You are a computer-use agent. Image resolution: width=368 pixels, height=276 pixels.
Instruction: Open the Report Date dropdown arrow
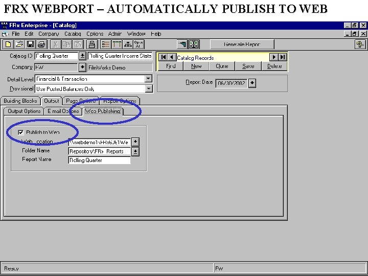click(x=252, y=83)
